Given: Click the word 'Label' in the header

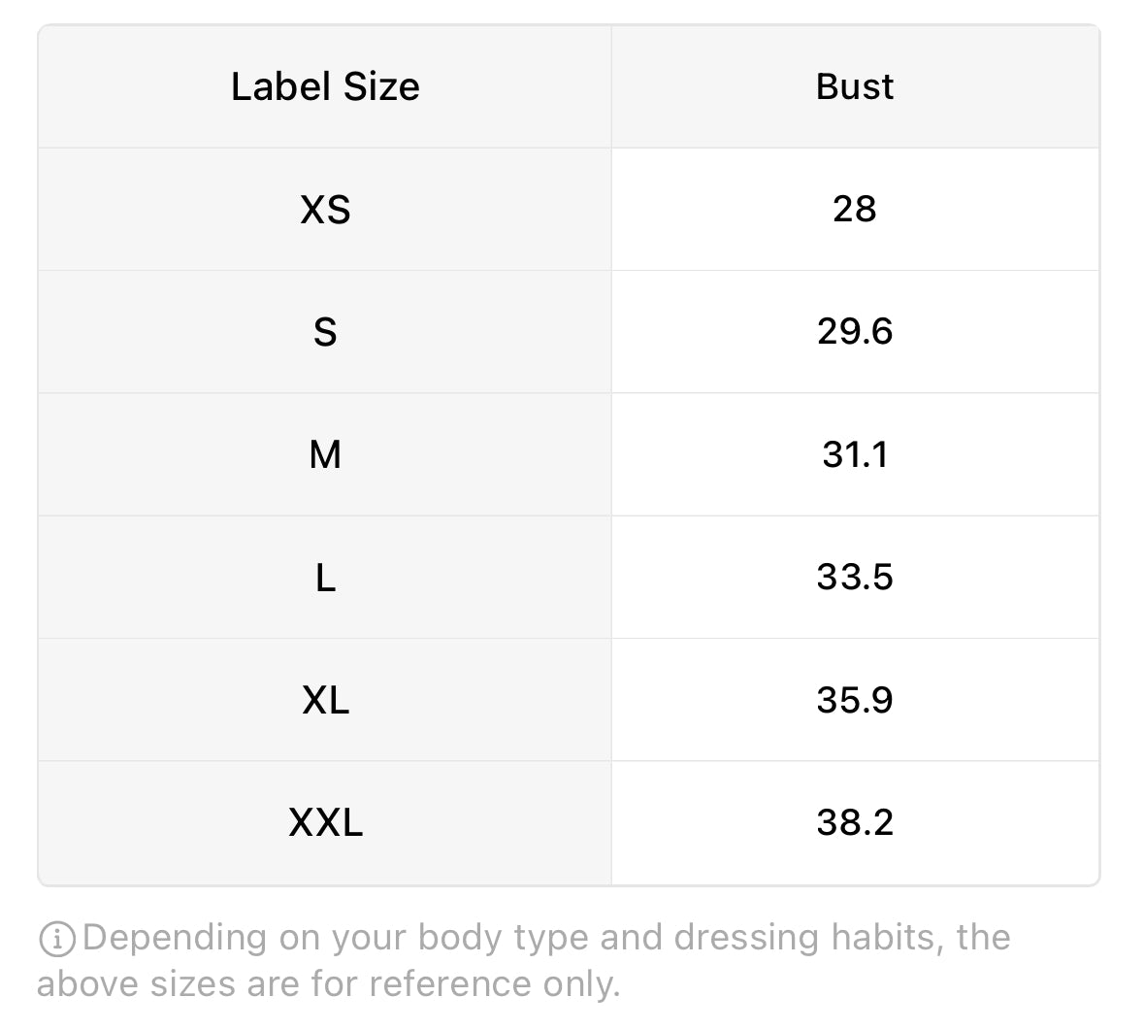Looking at the screenshot, I should 280,86.
